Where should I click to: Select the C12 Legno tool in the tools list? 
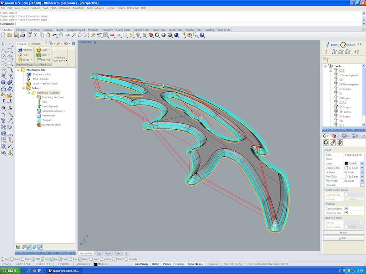click(345, 89)
